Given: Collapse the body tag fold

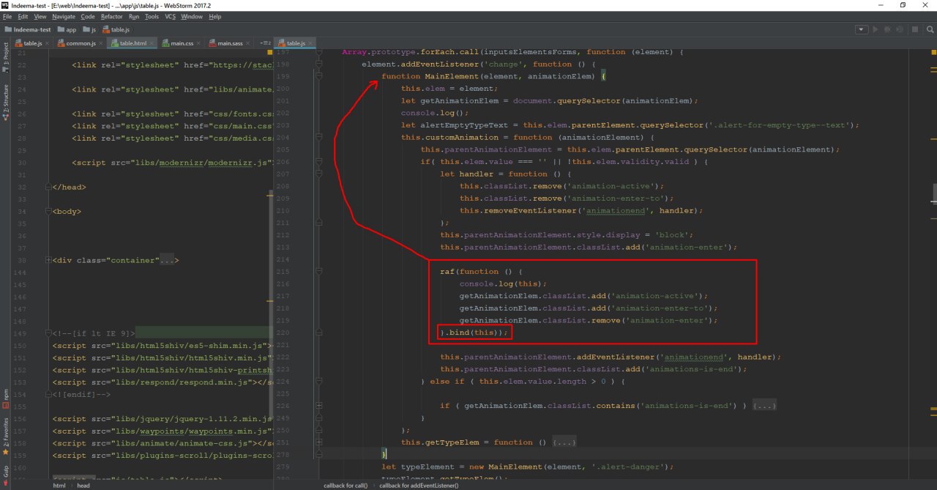Looking at the screenshot, I should pos(48,211).
